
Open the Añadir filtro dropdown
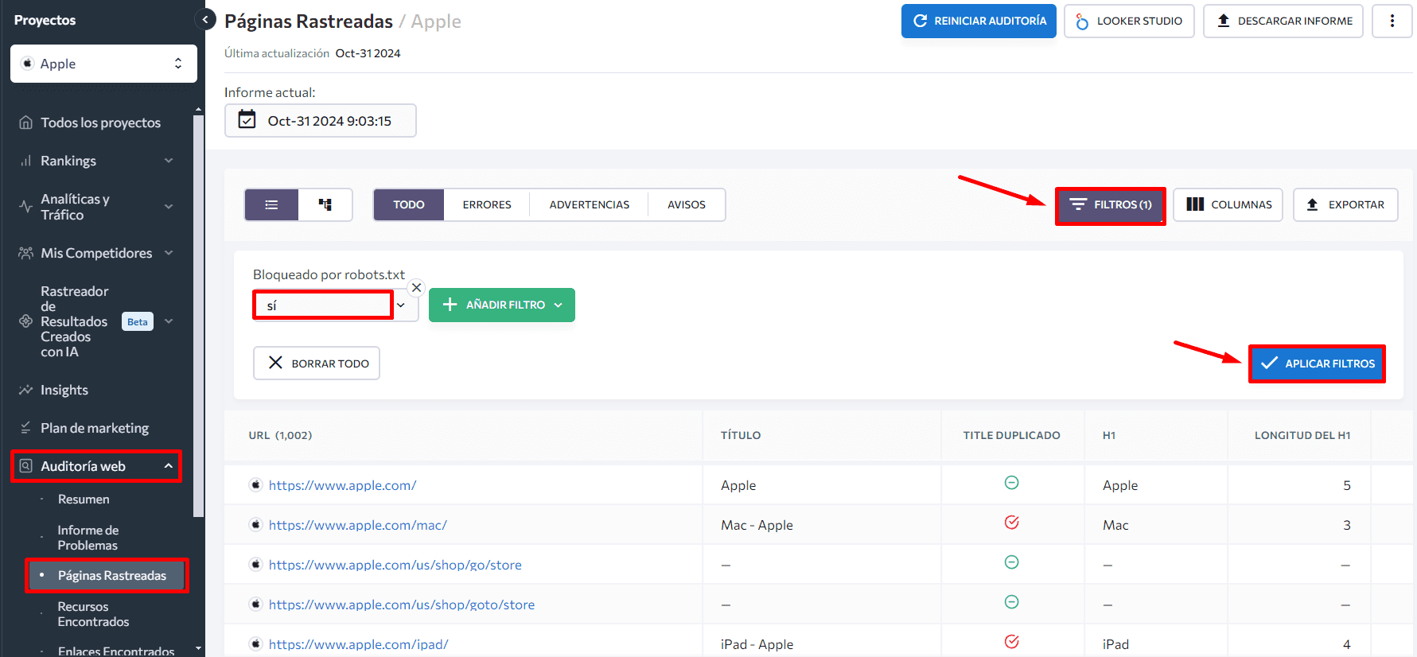pos(502,305)
